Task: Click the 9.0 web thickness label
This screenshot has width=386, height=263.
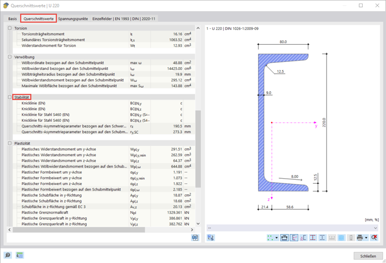Action: tap(269, 93)
